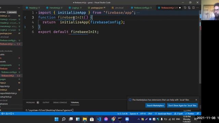This screenshot has width=219, height=123.
Task: Open .gitignore in the Explorer tree
Action: [4, 104]
